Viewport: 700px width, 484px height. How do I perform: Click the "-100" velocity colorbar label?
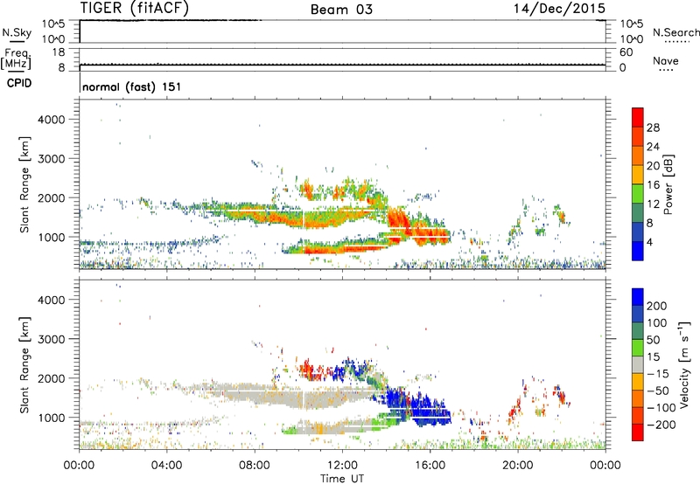click(661, 408)
